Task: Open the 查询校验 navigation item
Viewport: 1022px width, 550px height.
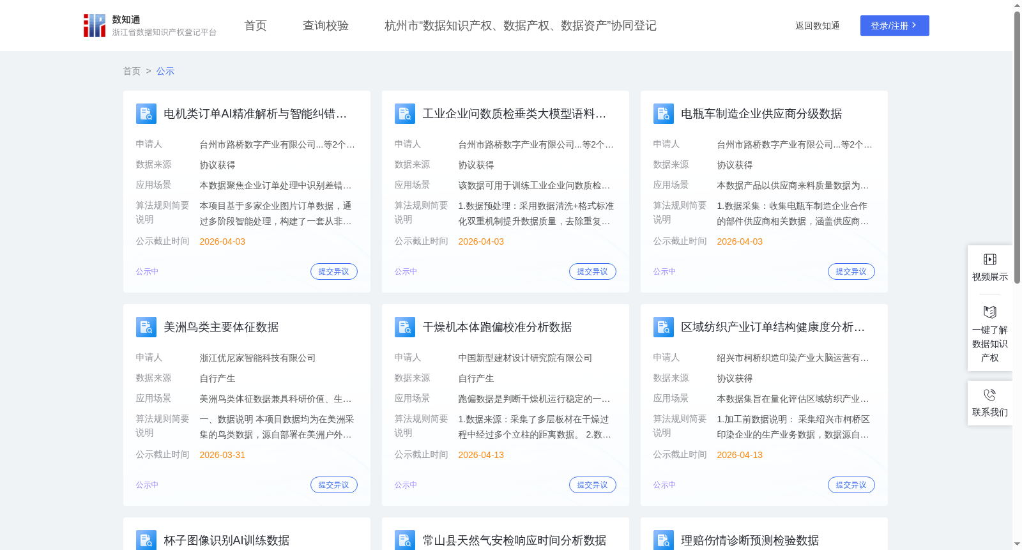Action: (x=326, y=26)
